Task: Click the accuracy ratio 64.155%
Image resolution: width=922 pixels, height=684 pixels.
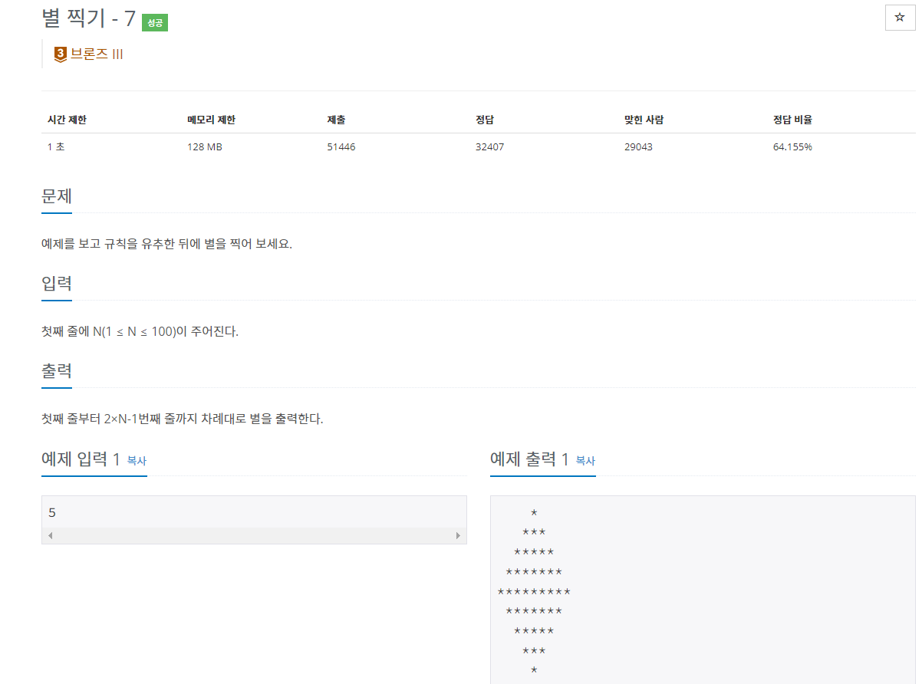Action: (792, 146)
